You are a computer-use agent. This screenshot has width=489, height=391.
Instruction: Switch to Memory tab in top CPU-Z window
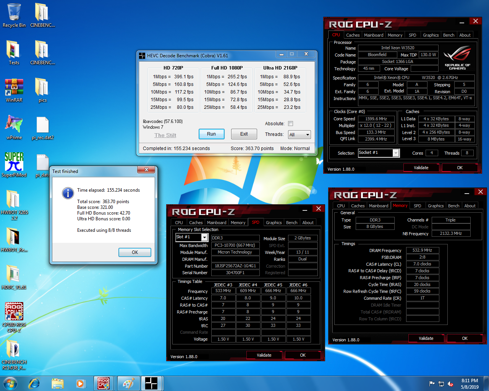point(395,35)
